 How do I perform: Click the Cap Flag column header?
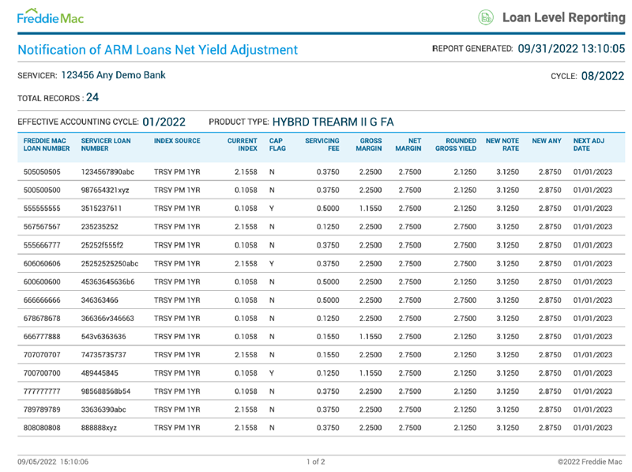(x=276, y=145)
